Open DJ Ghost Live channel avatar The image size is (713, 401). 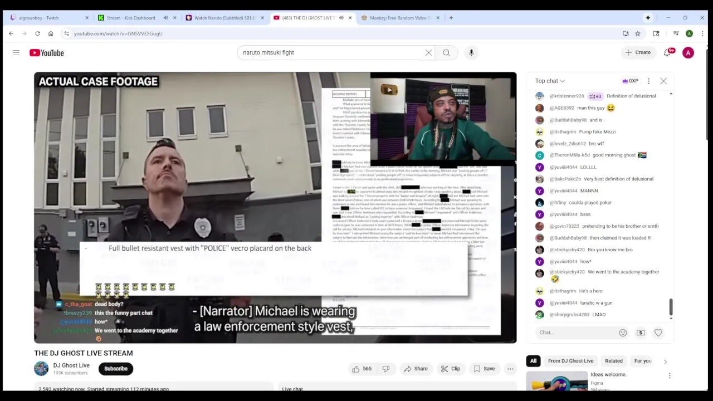coord(41,369)
